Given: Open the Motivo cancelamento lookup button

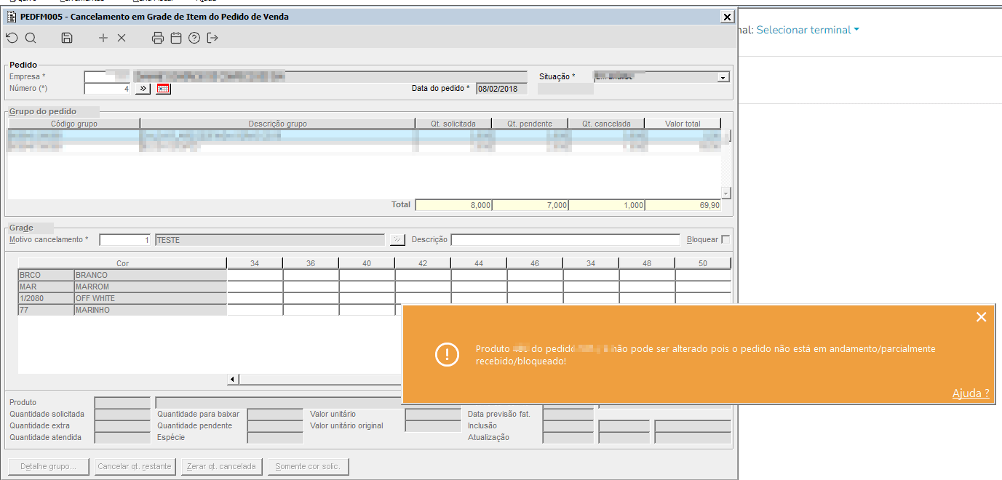Looking at the screenshot, I should pyautogui.click(x=397, y=240).
